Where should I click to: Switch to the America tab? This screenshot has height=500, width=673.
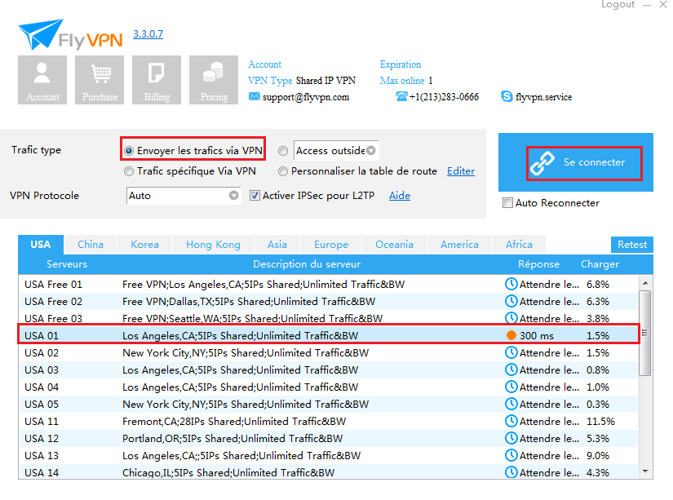(x=459, y=245)
